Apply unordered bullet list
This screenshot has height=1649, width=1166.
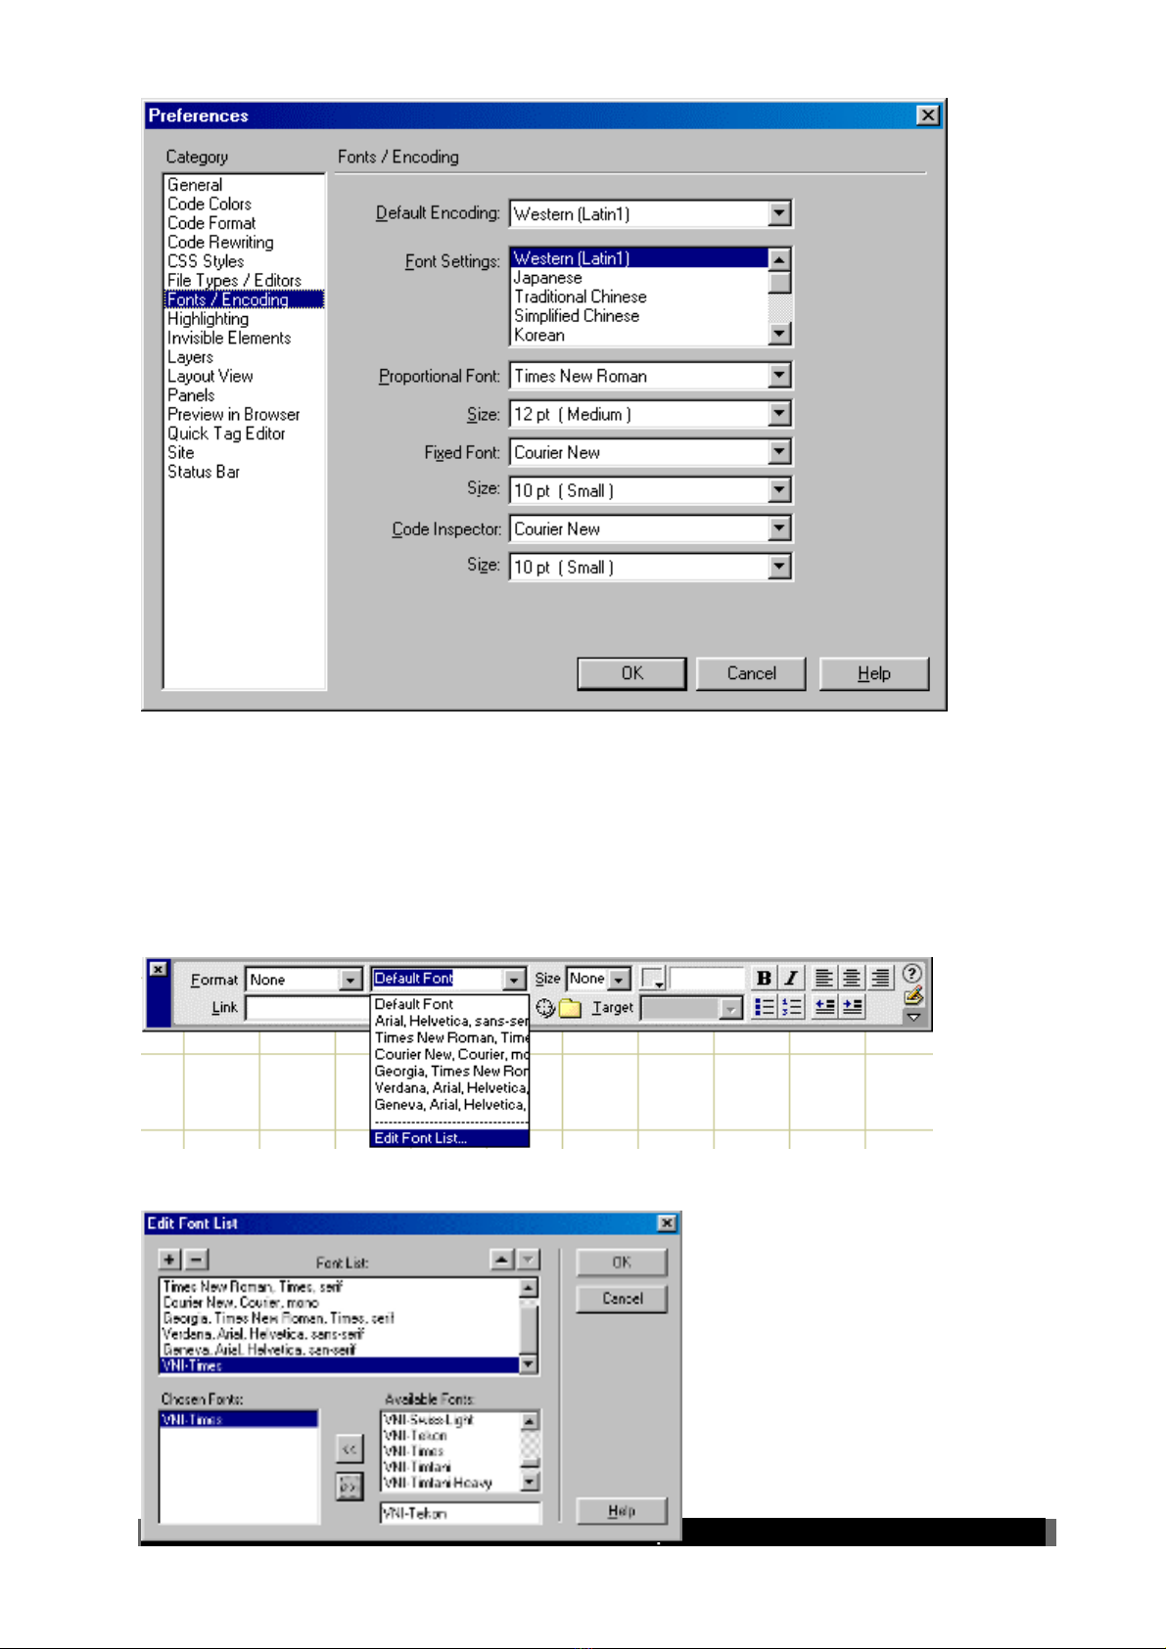click(x=765, y=1007)
